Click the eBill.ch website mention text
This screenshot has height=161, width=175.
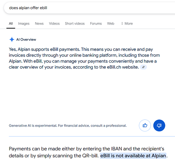(123, 67)
